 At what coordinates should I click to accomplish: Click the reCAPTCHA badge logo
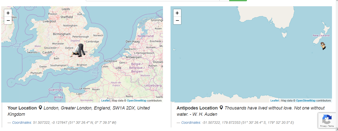[327, 119]
